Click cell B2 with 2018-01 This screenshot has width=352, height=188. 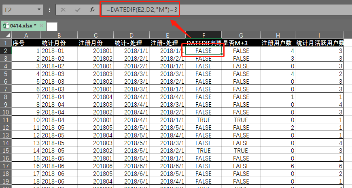pos(59,51)
